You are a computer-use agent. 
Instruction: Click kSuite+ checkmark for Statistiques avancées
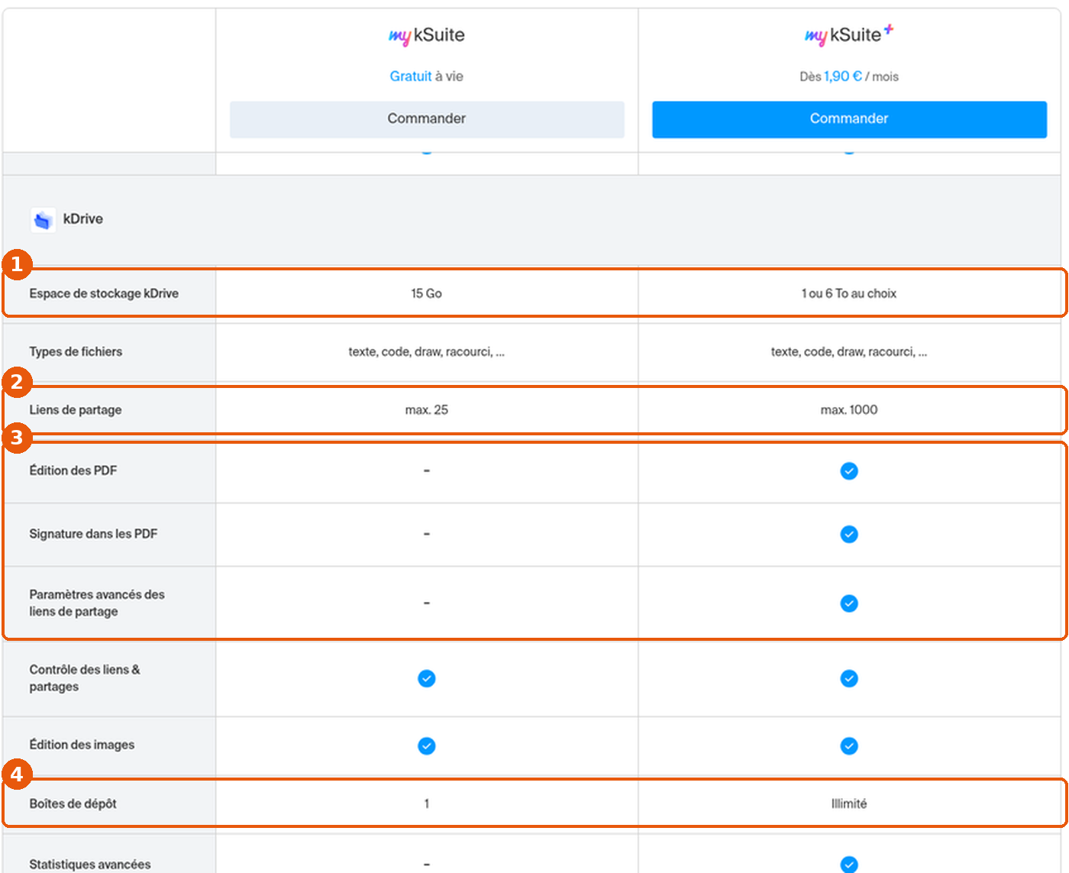coord(849,864)
